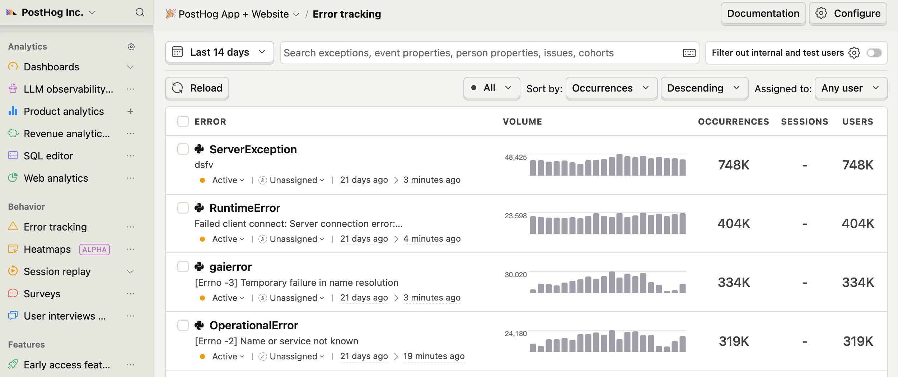Go to Surveys in sidebar

coord(42,294)
